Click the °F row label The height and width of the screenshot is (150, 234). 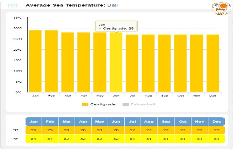[x=16, y=139]
